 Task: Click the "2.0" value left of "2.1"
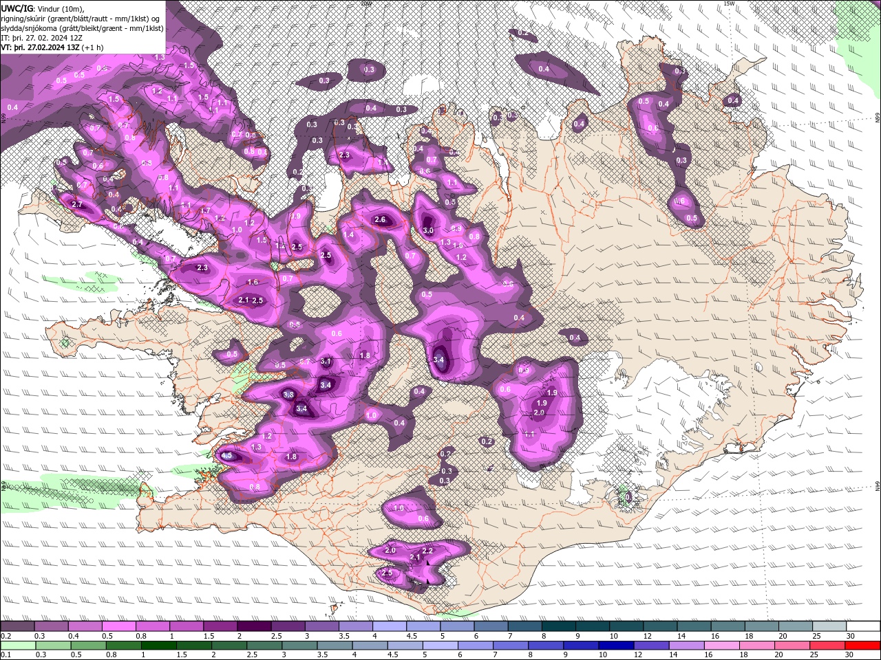point(390,551)
